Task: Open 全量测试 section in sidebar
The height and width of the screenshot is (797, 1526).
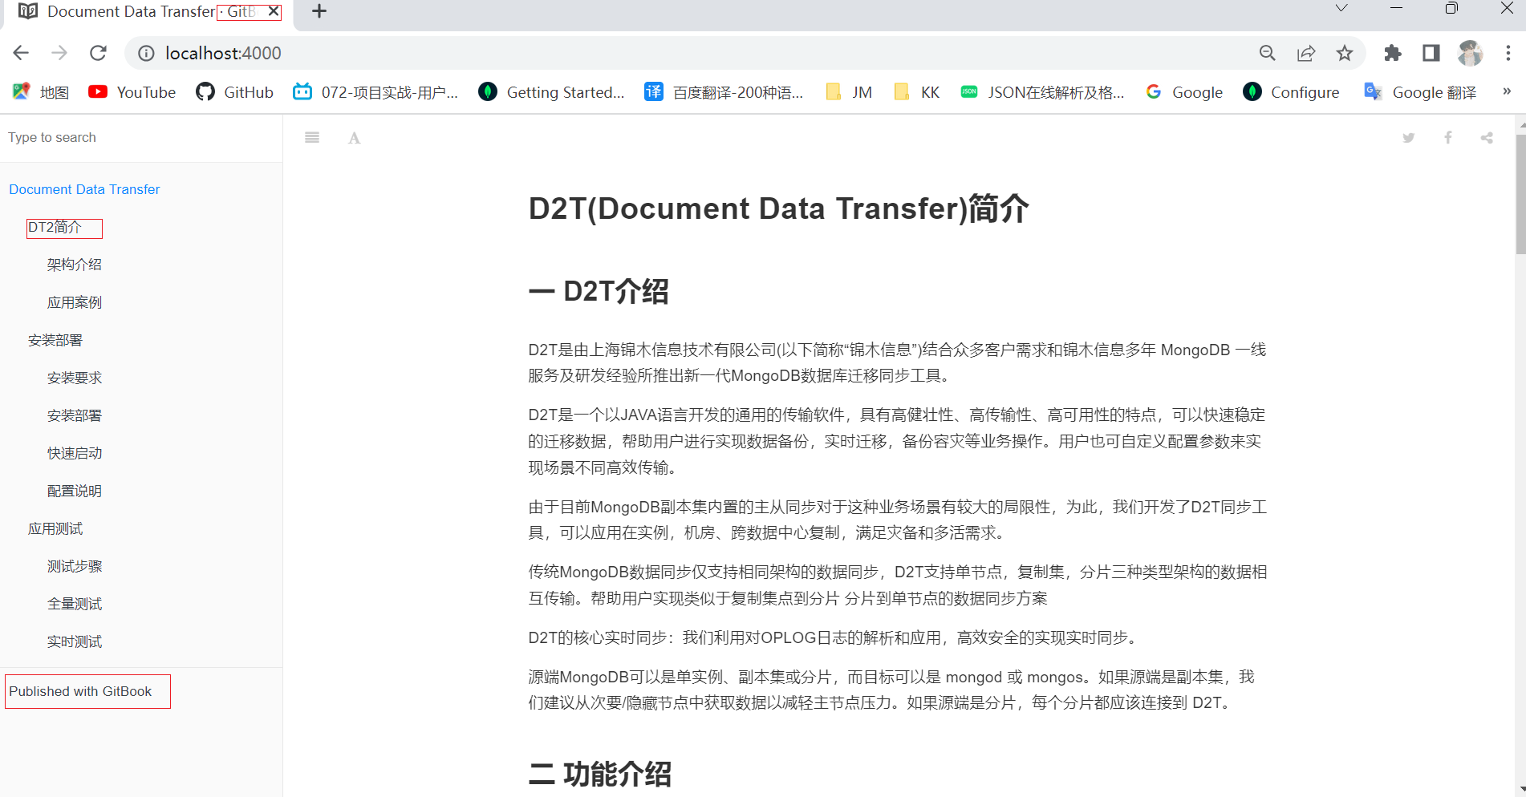Action: pyautogui.click(x=75, y=604)
